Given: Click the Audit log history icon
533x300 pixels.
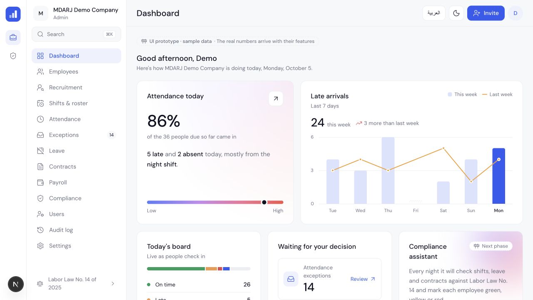Looking at the screenshot, I should [x=40, y=230].
